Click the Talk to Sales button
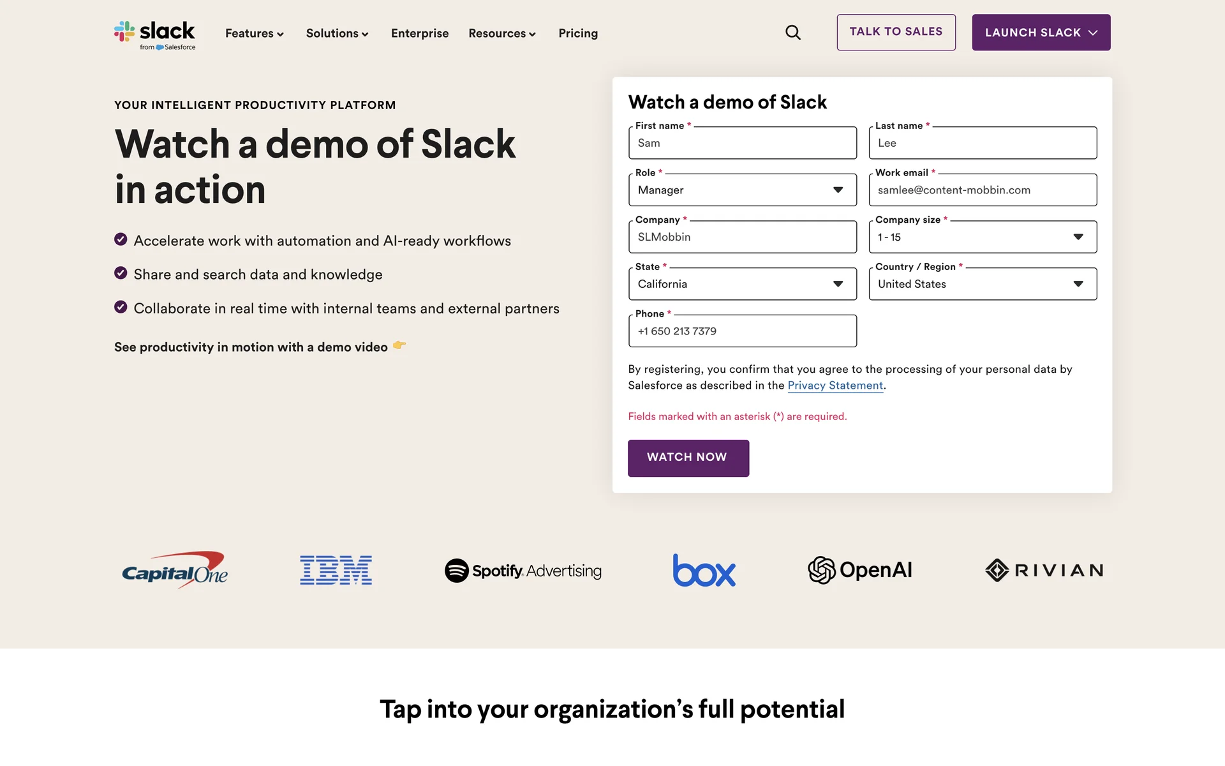The height and width of the screenshot is (766, 1225). pos(896,32)
